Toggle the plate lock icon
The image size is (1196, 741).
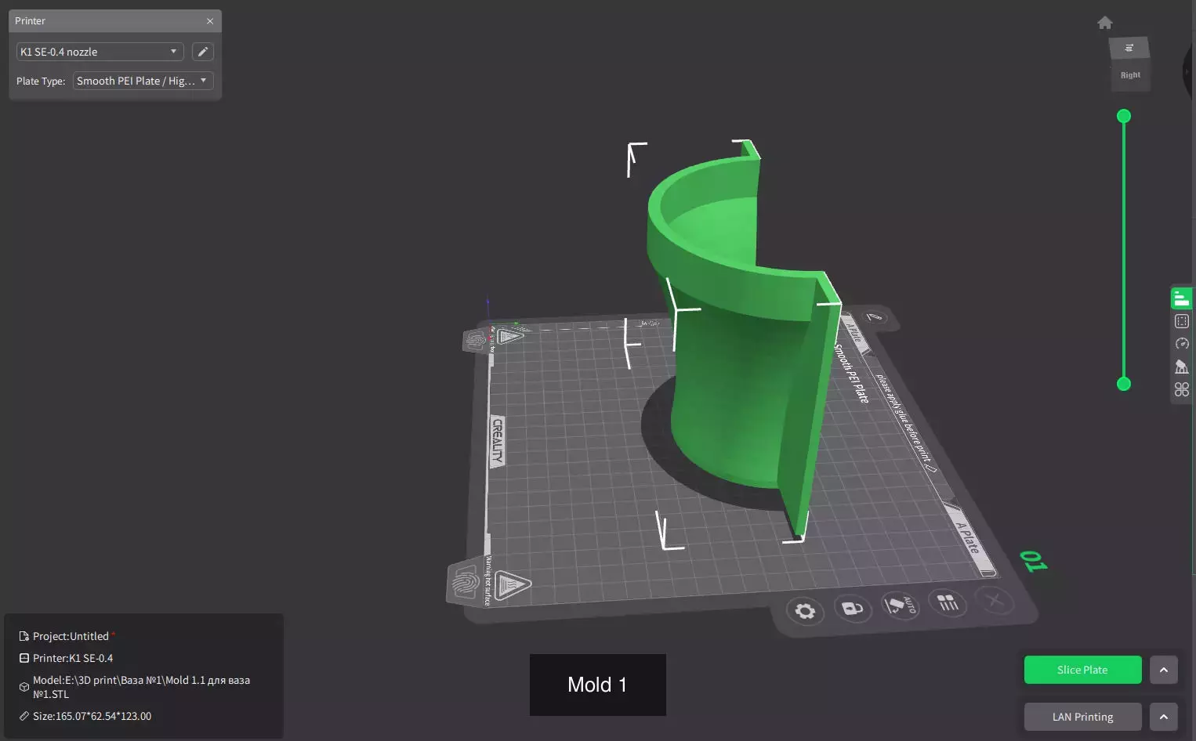click(853, 608)
